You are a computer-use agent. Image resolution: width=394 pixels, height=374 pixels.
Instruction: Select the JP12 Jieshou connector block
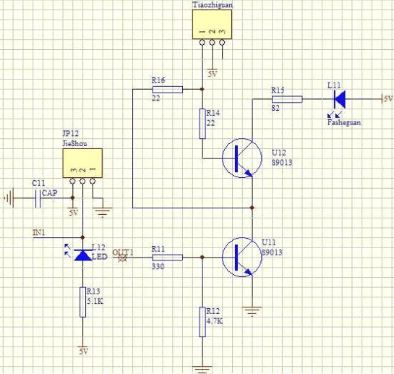pos(82,163)
